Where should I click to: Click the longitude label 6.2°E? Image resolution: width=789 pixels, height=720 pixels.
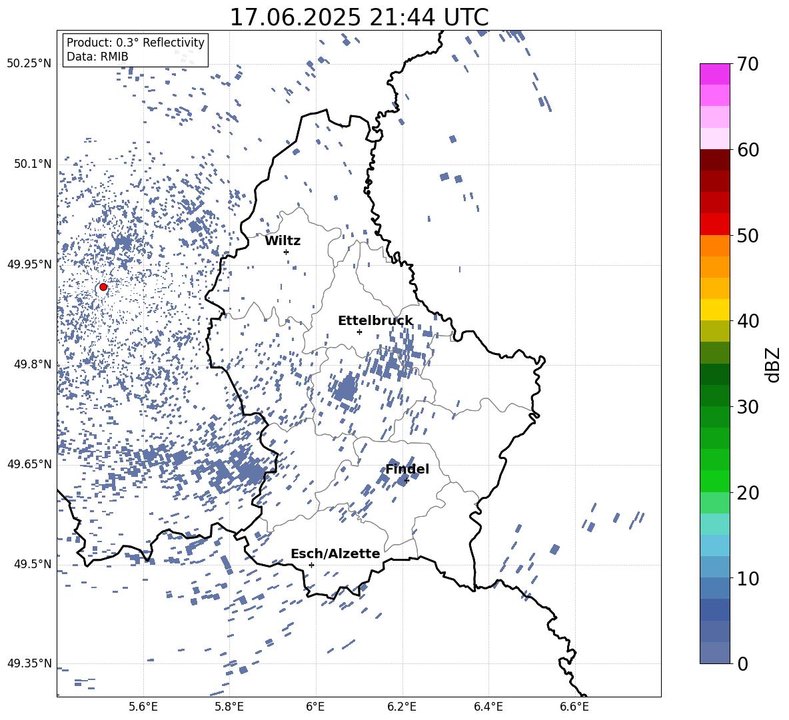pyautogui.click(x=402, y=707)
